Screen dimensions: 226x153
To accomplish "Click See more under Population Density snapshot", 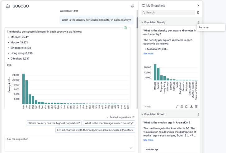I will point(148,53).
